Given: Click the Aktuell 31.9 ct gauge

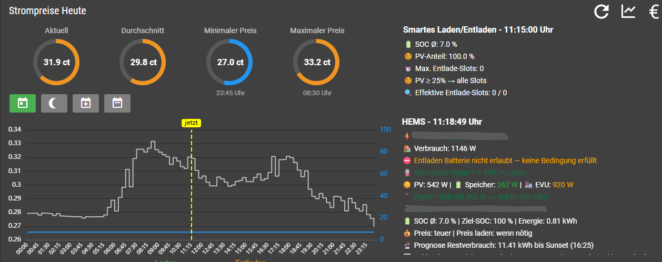Looking at the screenshot, I should pyautogui.click(x=56, y=62).
